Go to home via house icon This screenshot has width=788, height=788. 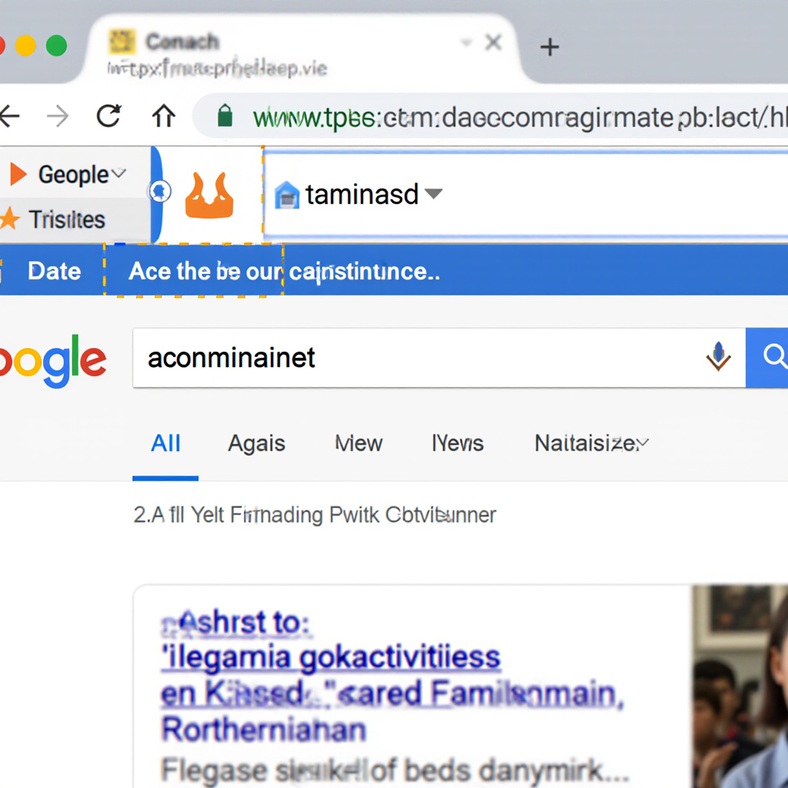[x=163, y=115]
